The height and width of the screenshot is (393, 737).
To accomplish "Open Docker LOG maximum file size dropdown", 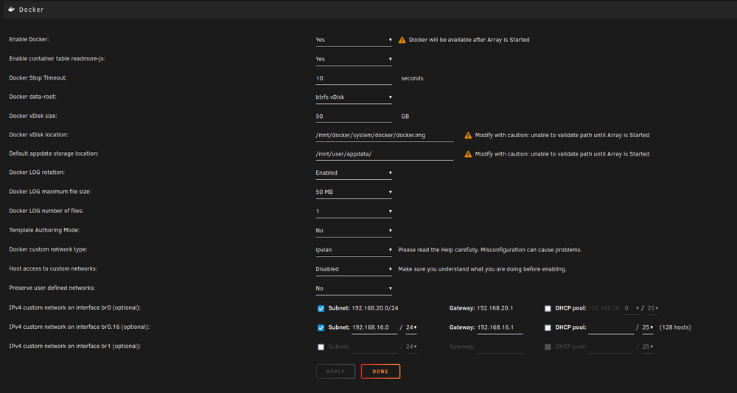I will tap(354, 192).
